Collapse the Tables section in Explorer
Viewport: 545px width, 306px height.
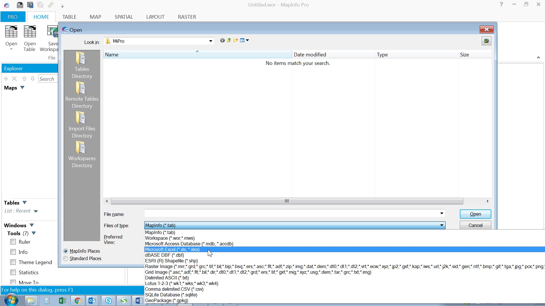click(x=24, y=203)
